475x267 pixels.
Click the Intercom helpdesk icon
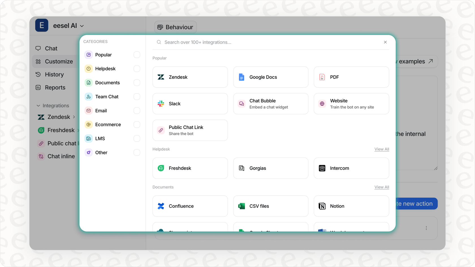coord(322,168)
